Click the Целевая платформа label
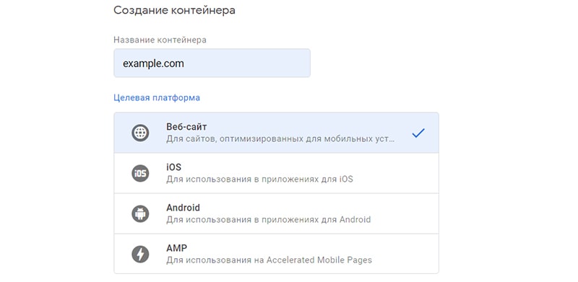Image resolution: width=578 pixels, height=282 pixels. click(x=157, y=98)
